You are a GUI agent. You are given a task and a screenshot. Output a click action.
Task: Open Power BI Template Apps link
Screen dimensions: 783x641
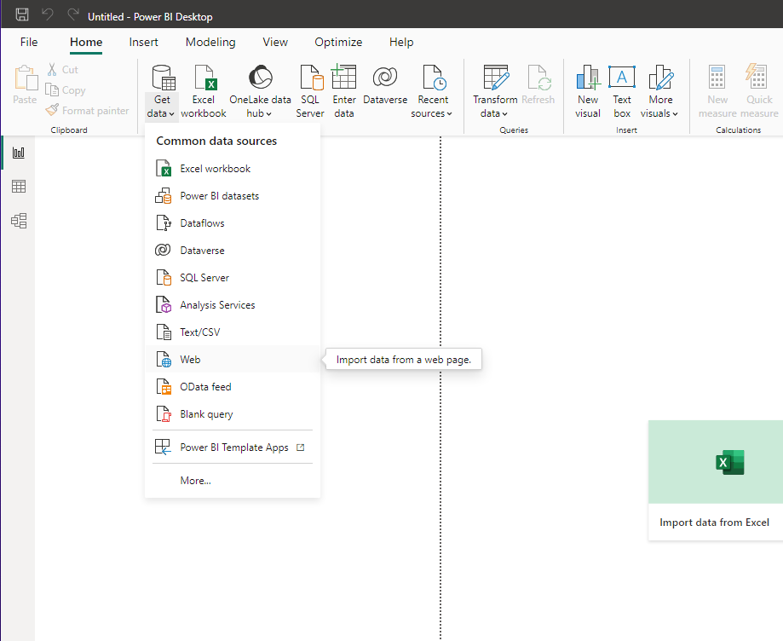pyautogui.click(x=233, y=448)
